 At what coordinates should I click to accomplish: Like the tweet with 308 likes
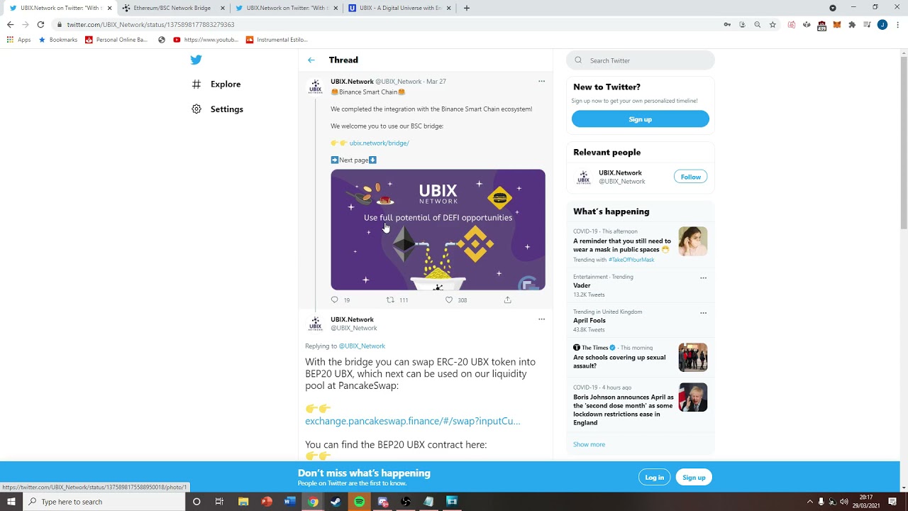point(449,300)
